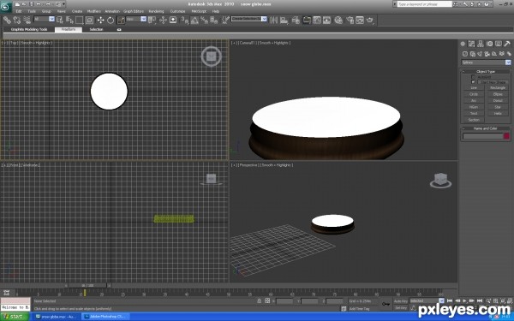The height and width of the screenshot is (321, 514).
Task: Open the Edit menu
Action: click(x=19, y=11)
